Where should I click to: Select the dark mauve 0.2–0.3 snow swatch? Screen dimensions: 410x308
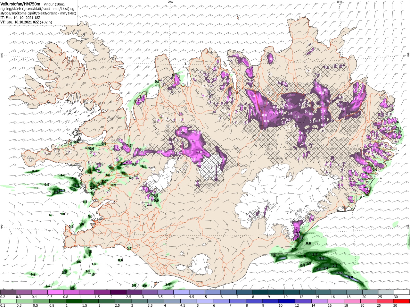[8, 292]
